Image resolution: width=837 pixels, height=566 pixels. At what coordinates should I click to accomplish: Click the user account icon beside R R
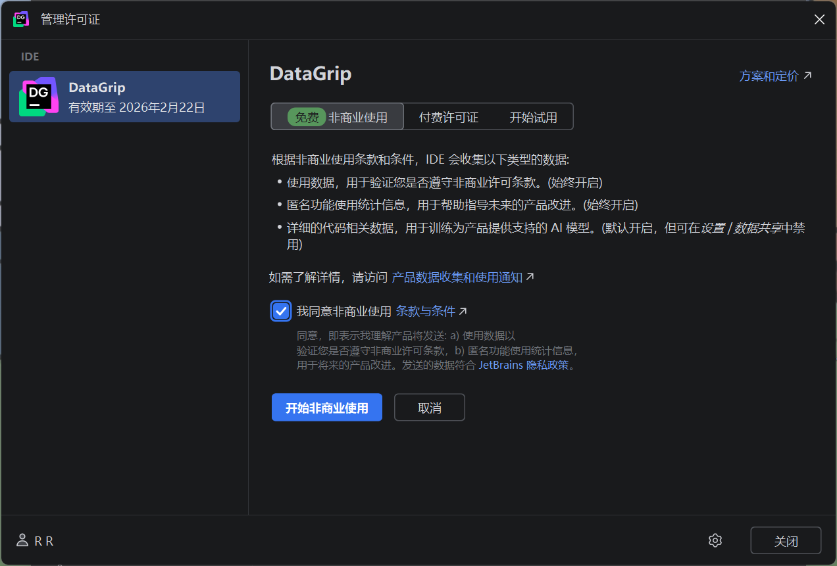click(x=23, y=541)
